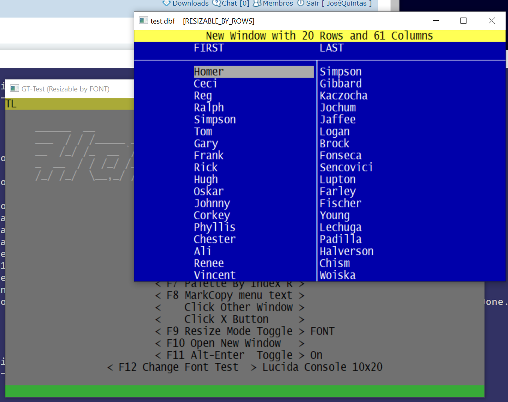Click the GT-Test window title icon

(15, 89)
